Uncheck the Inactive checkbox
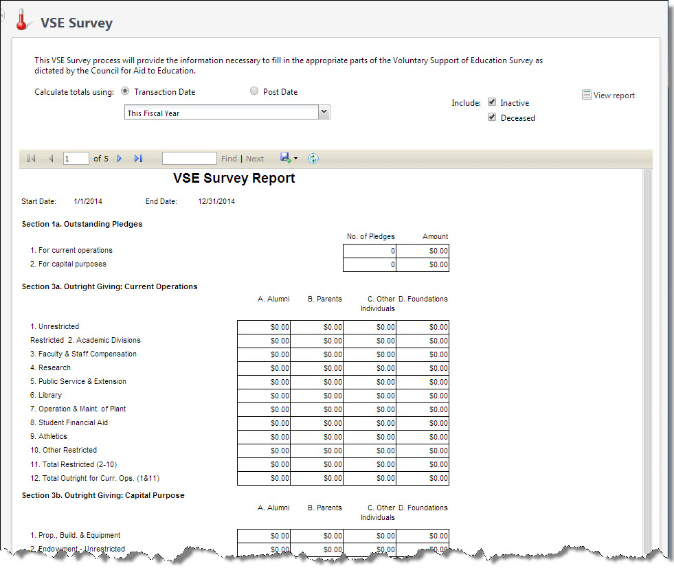Viewport: 674px width, 568px height. pos(492,102)
